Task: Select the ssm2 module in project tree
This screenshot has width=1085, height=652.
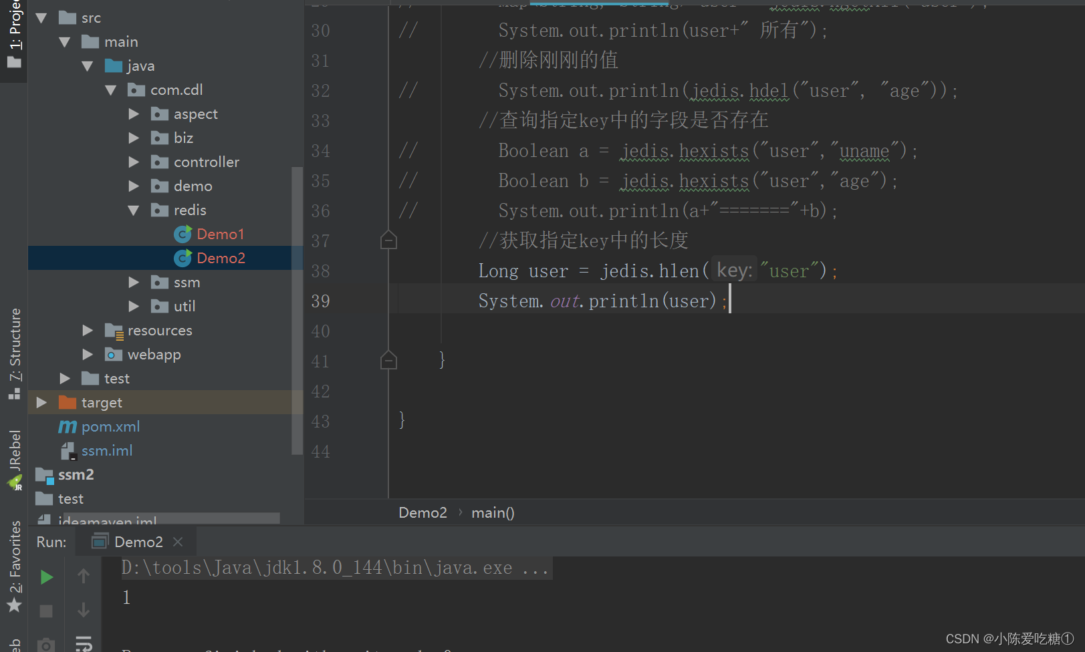Action: point(76,474)
